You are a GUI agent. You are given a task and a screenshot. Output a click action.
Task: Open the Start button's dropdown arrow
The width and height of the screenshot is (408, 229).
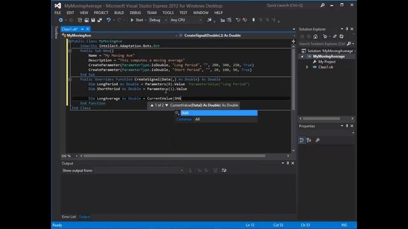point(146,20)
